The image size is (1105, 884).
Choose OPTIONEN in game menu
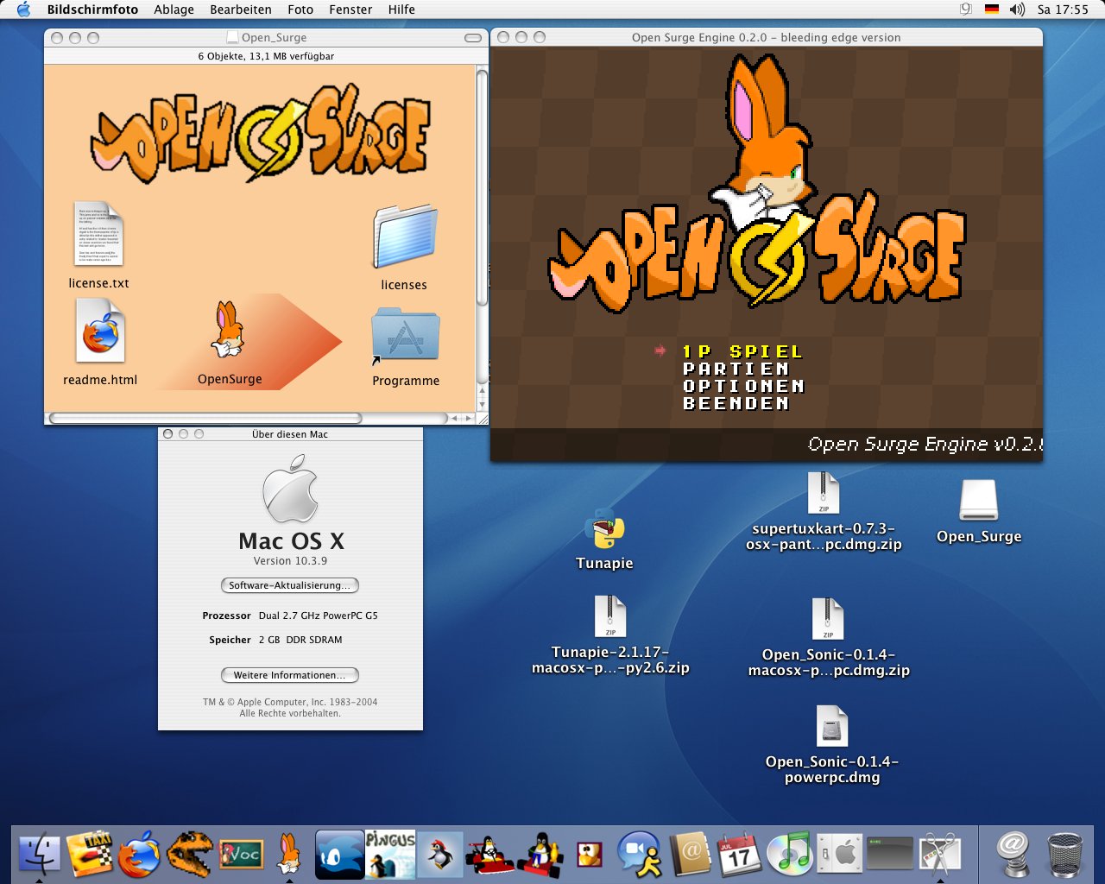click(x=743, y=386)
